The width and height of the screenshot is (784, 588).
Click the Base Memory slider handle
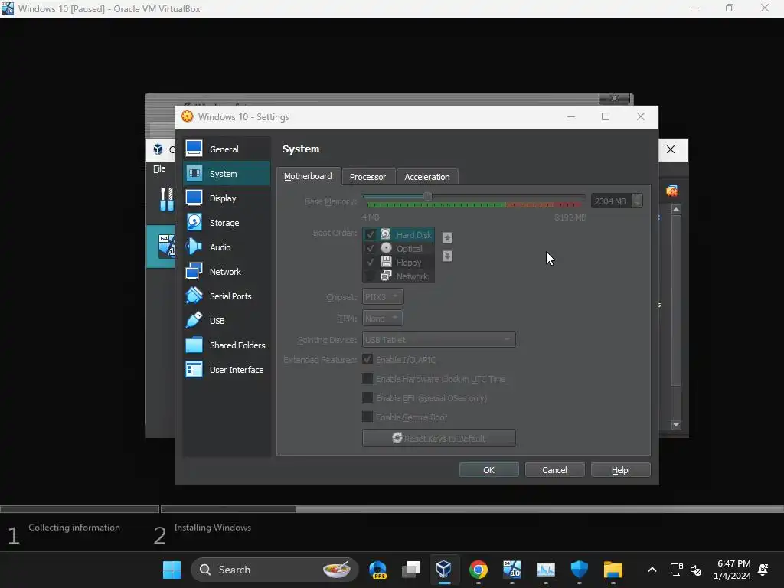point(427,197)
